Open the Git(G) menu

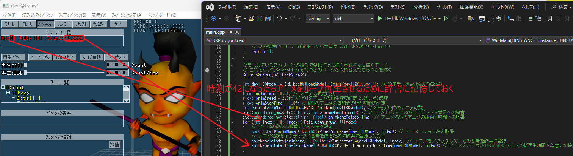tap(294, 7)
